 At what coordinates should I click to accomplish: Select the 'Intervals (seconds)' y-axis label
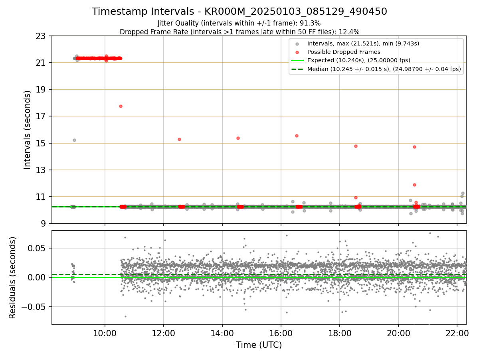[x=28, y=130]
